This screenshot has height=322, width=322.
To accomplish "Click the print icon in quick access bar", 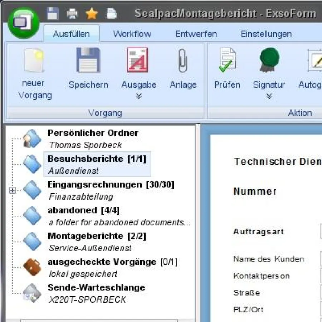I will pos(72,13).
